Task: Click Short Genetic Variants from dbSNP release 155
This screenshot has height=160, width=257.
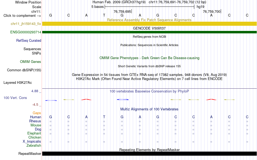Action: pos(149,66)
